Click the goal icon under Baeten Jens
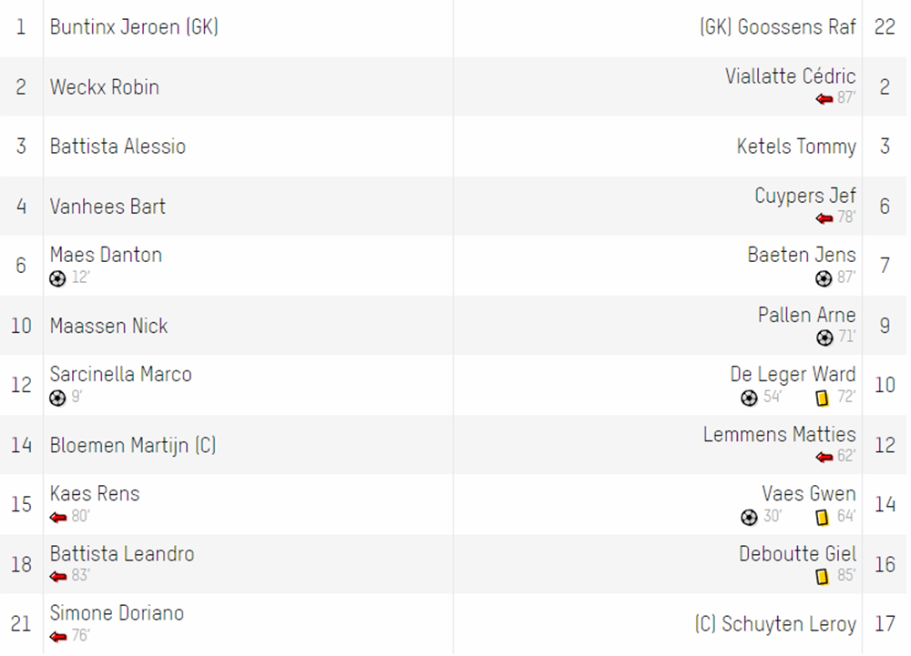Image resolution: width=911 pixels, height=656 pixels. coord(824,279)
